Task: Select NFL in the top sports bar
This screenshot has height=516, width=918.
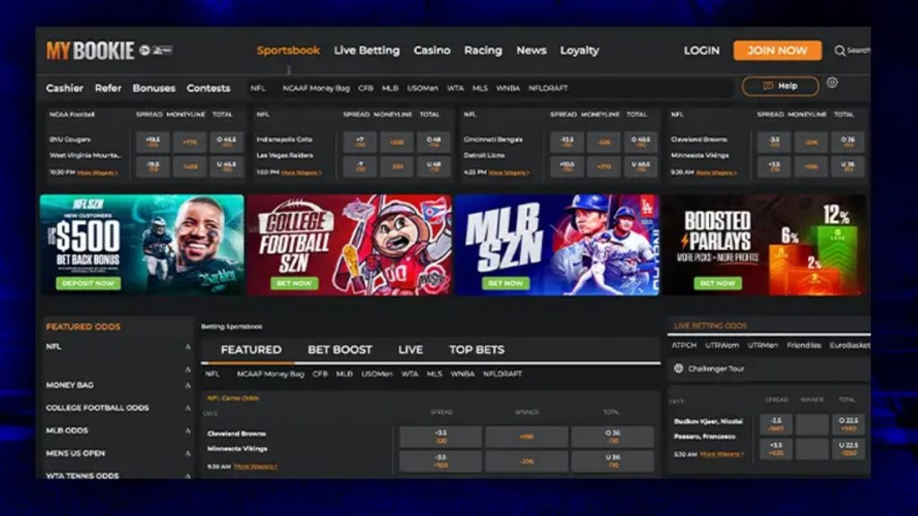Action: pyautogui.click(x=257, y=88)
